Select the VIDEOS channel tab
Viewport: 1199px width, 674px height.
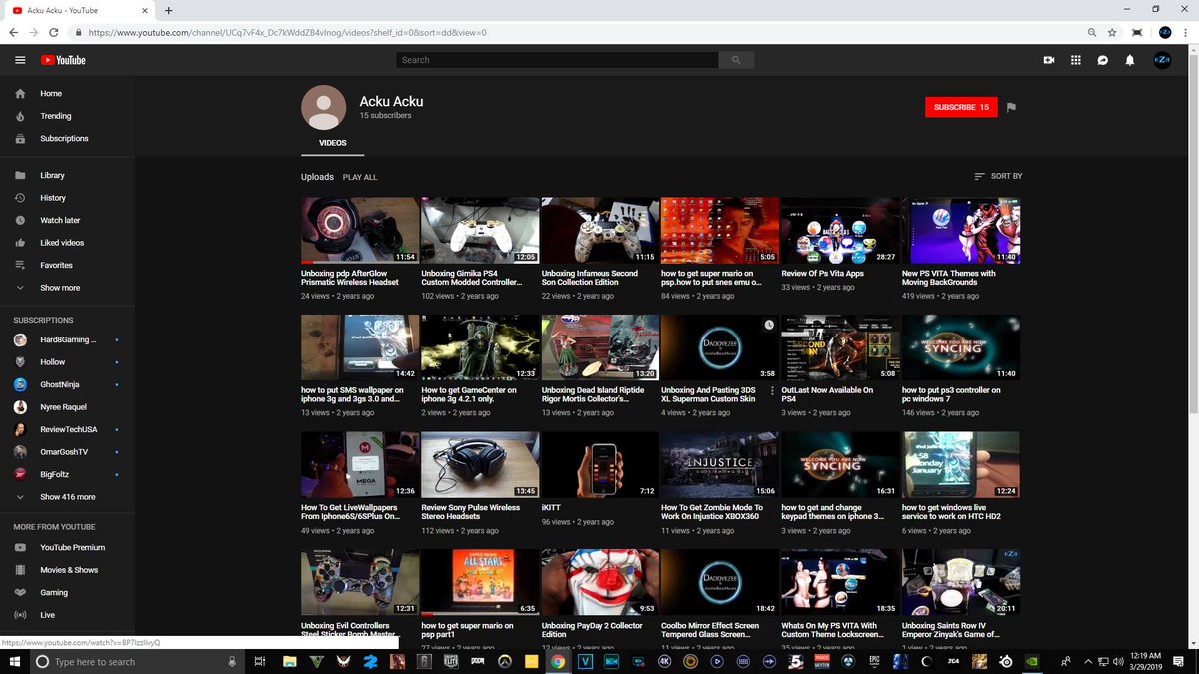click(x=333, y=143)
